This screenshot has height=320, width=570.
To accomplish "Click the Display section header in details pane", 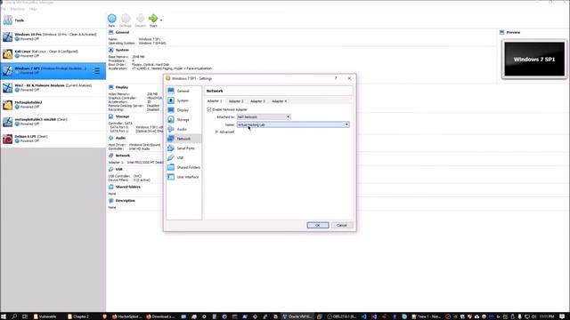I will pos(122,87).
